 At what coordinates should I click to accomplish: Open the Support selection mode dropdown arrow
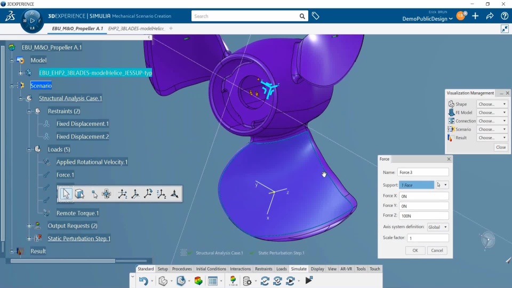[445, 185]
